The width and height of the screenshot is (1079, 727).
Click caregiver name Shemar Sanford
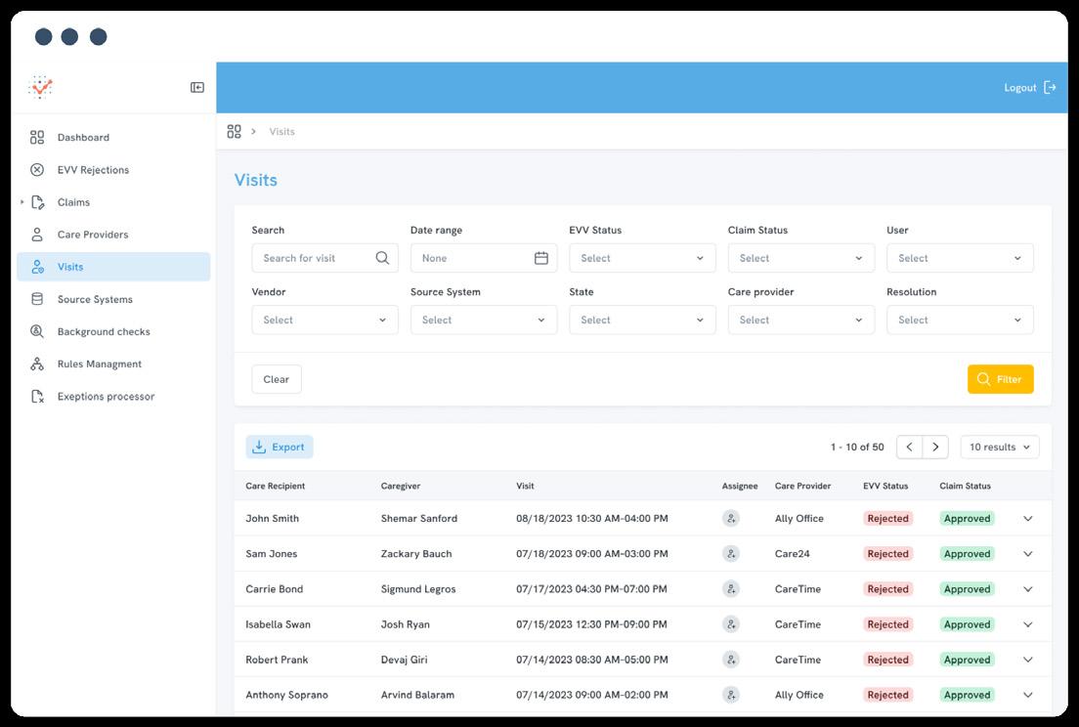coord(419,519)
